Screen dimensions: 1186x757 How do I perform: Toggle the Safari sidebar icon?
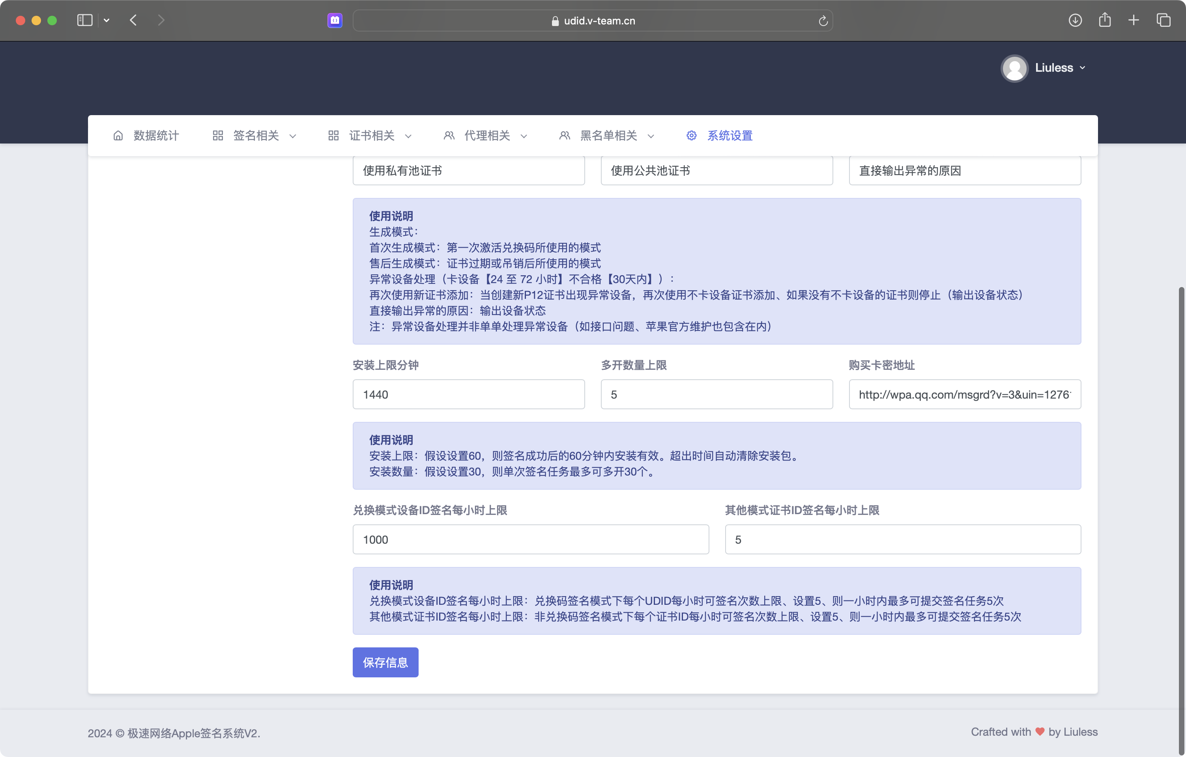pyautogui.click(x=85, y=20)
